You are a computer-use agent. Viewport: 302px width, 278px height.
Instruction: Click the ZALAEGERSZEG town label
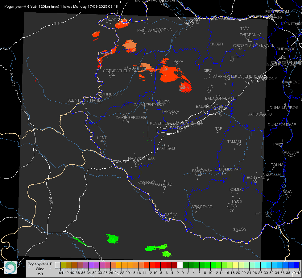pos(131,117)
